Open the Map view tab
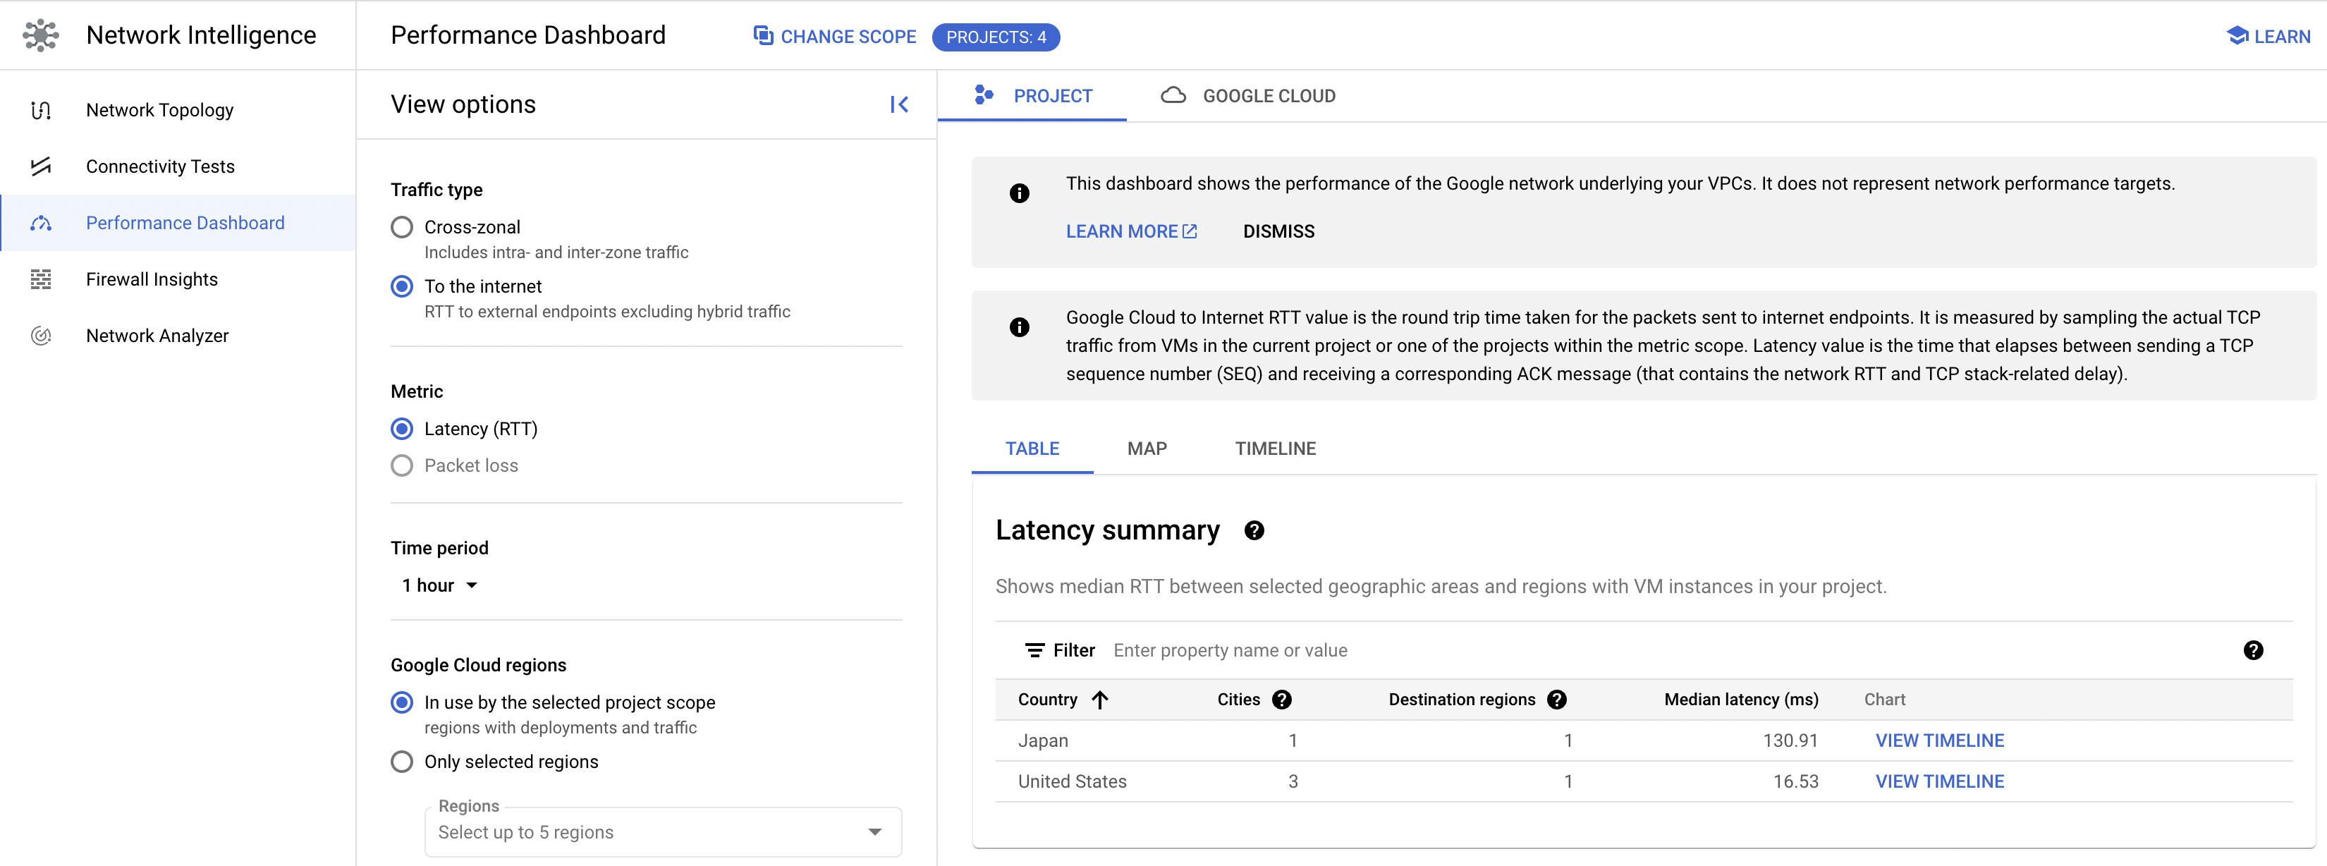Image resolution: width=2327 pixels, height=866 pixels. [1147, 449]
